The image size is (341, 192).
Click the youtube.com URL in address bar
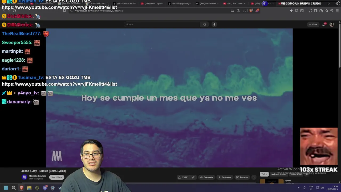pos(99,11)
